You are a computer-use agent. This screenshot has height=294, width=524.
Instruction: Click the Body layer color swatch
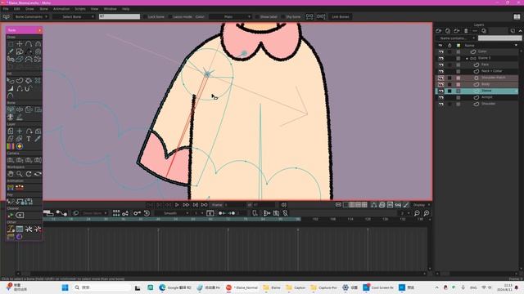(458, 84)
